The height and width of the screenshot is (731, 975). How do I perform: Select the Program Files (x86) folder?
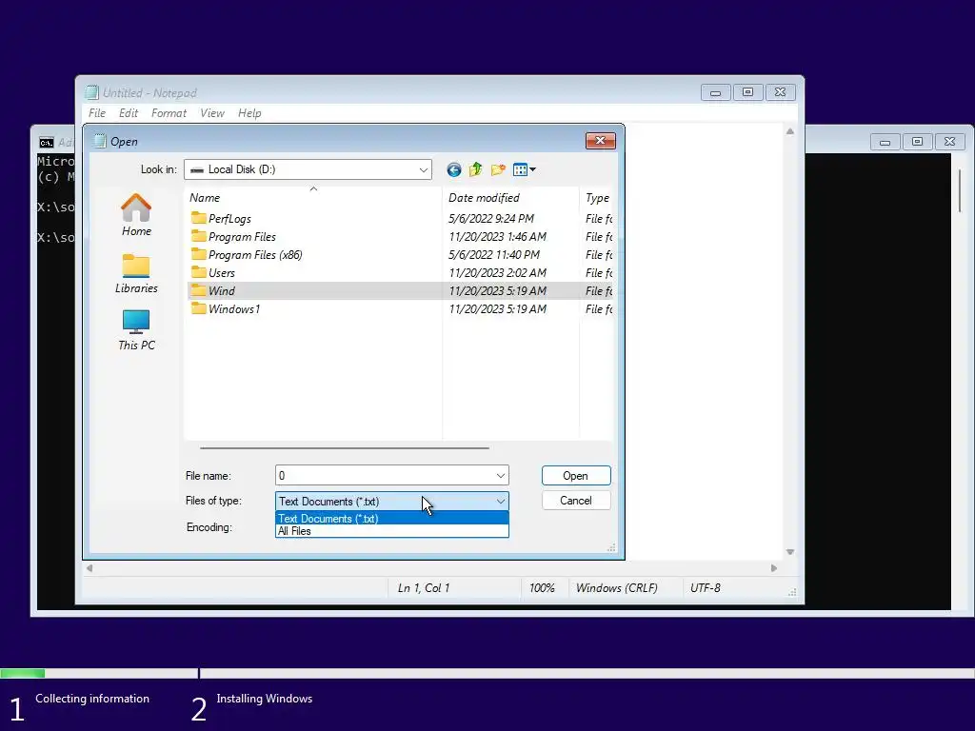[x=255, y=255]
